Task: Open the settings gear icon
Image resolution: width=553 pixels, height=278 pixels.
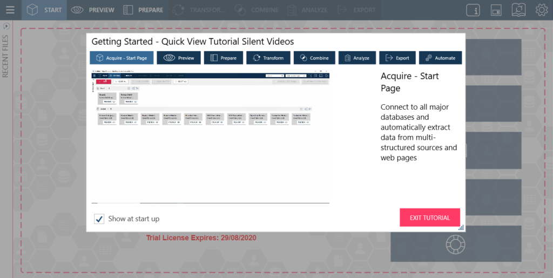Action: [x=541, y=10]
